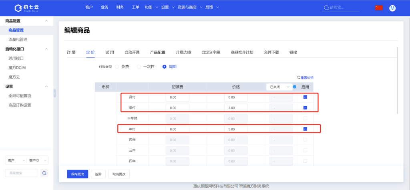This screenshot has height=190, width=410.
Task: Open the 反馈 dropdown menu
Action: (x=212, y=7)
